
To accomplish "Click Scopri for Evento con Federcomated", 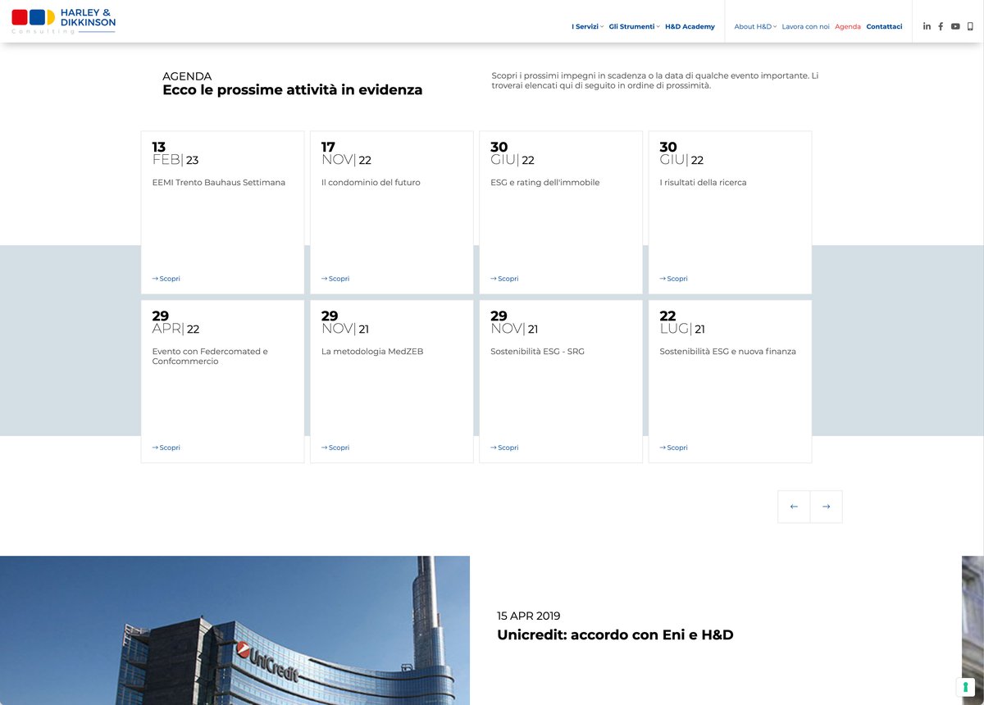I will click(x=166, y=448).
